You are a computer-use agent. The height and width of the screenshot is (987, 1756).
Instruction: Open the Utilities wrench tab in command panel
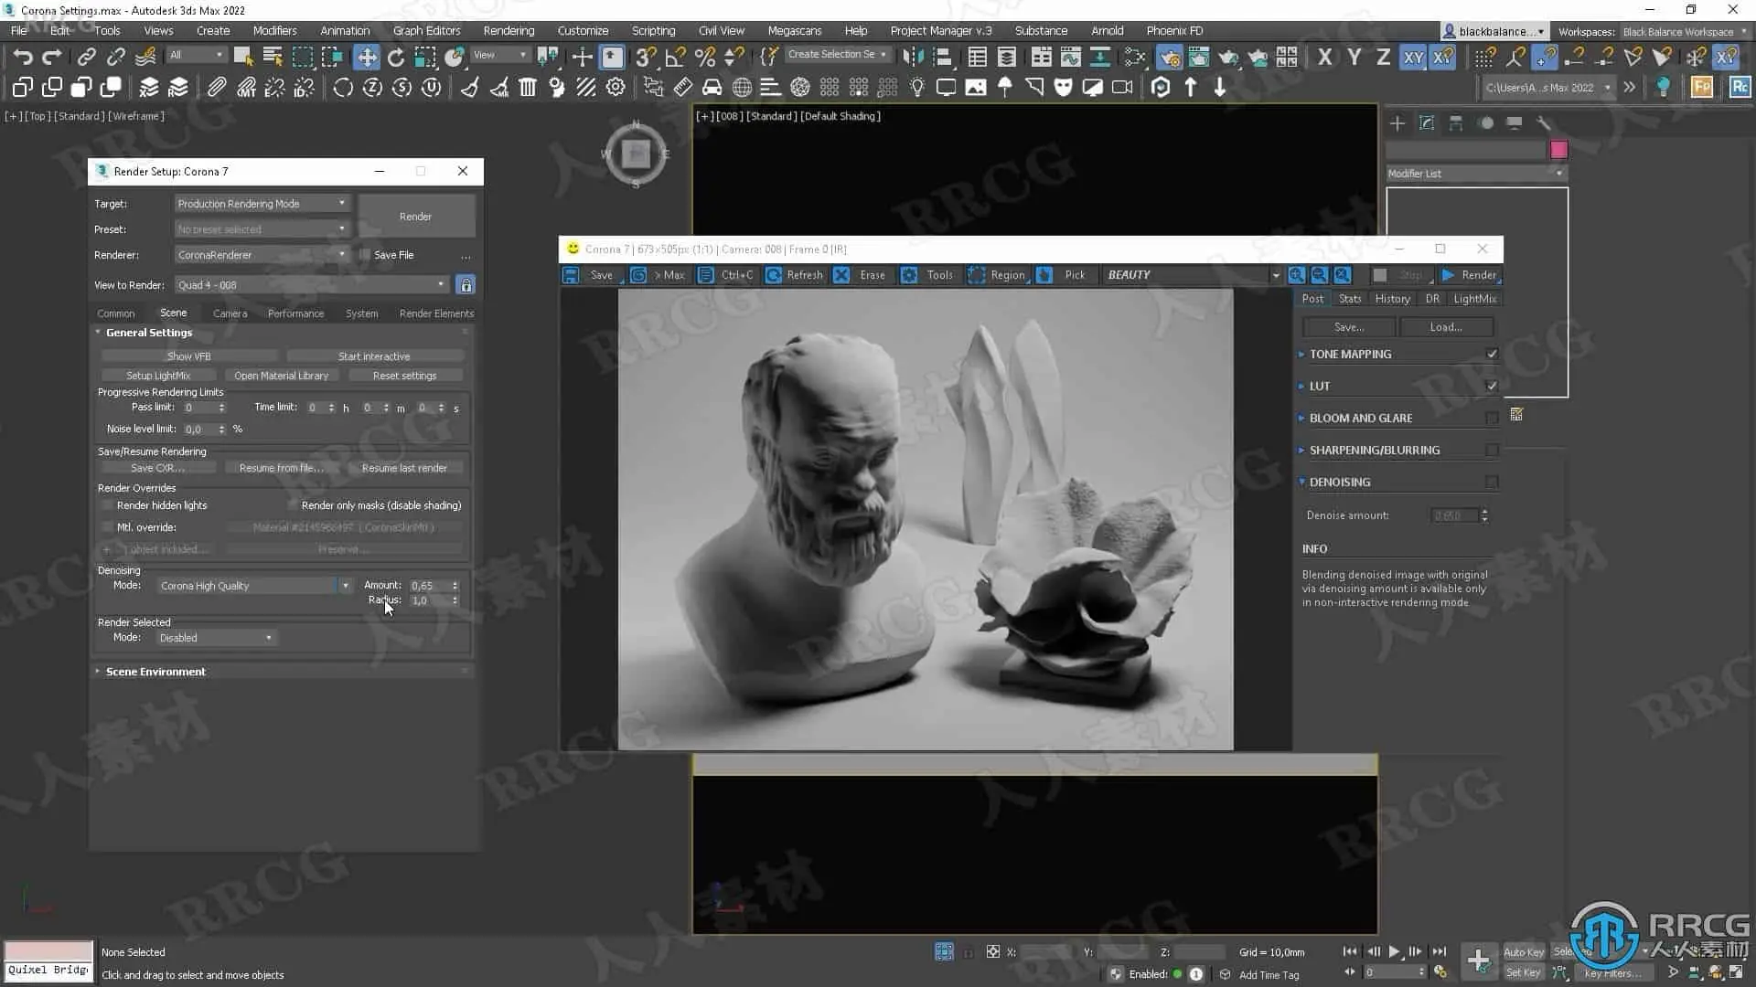pyautogui.click(x=1543, y=123)
